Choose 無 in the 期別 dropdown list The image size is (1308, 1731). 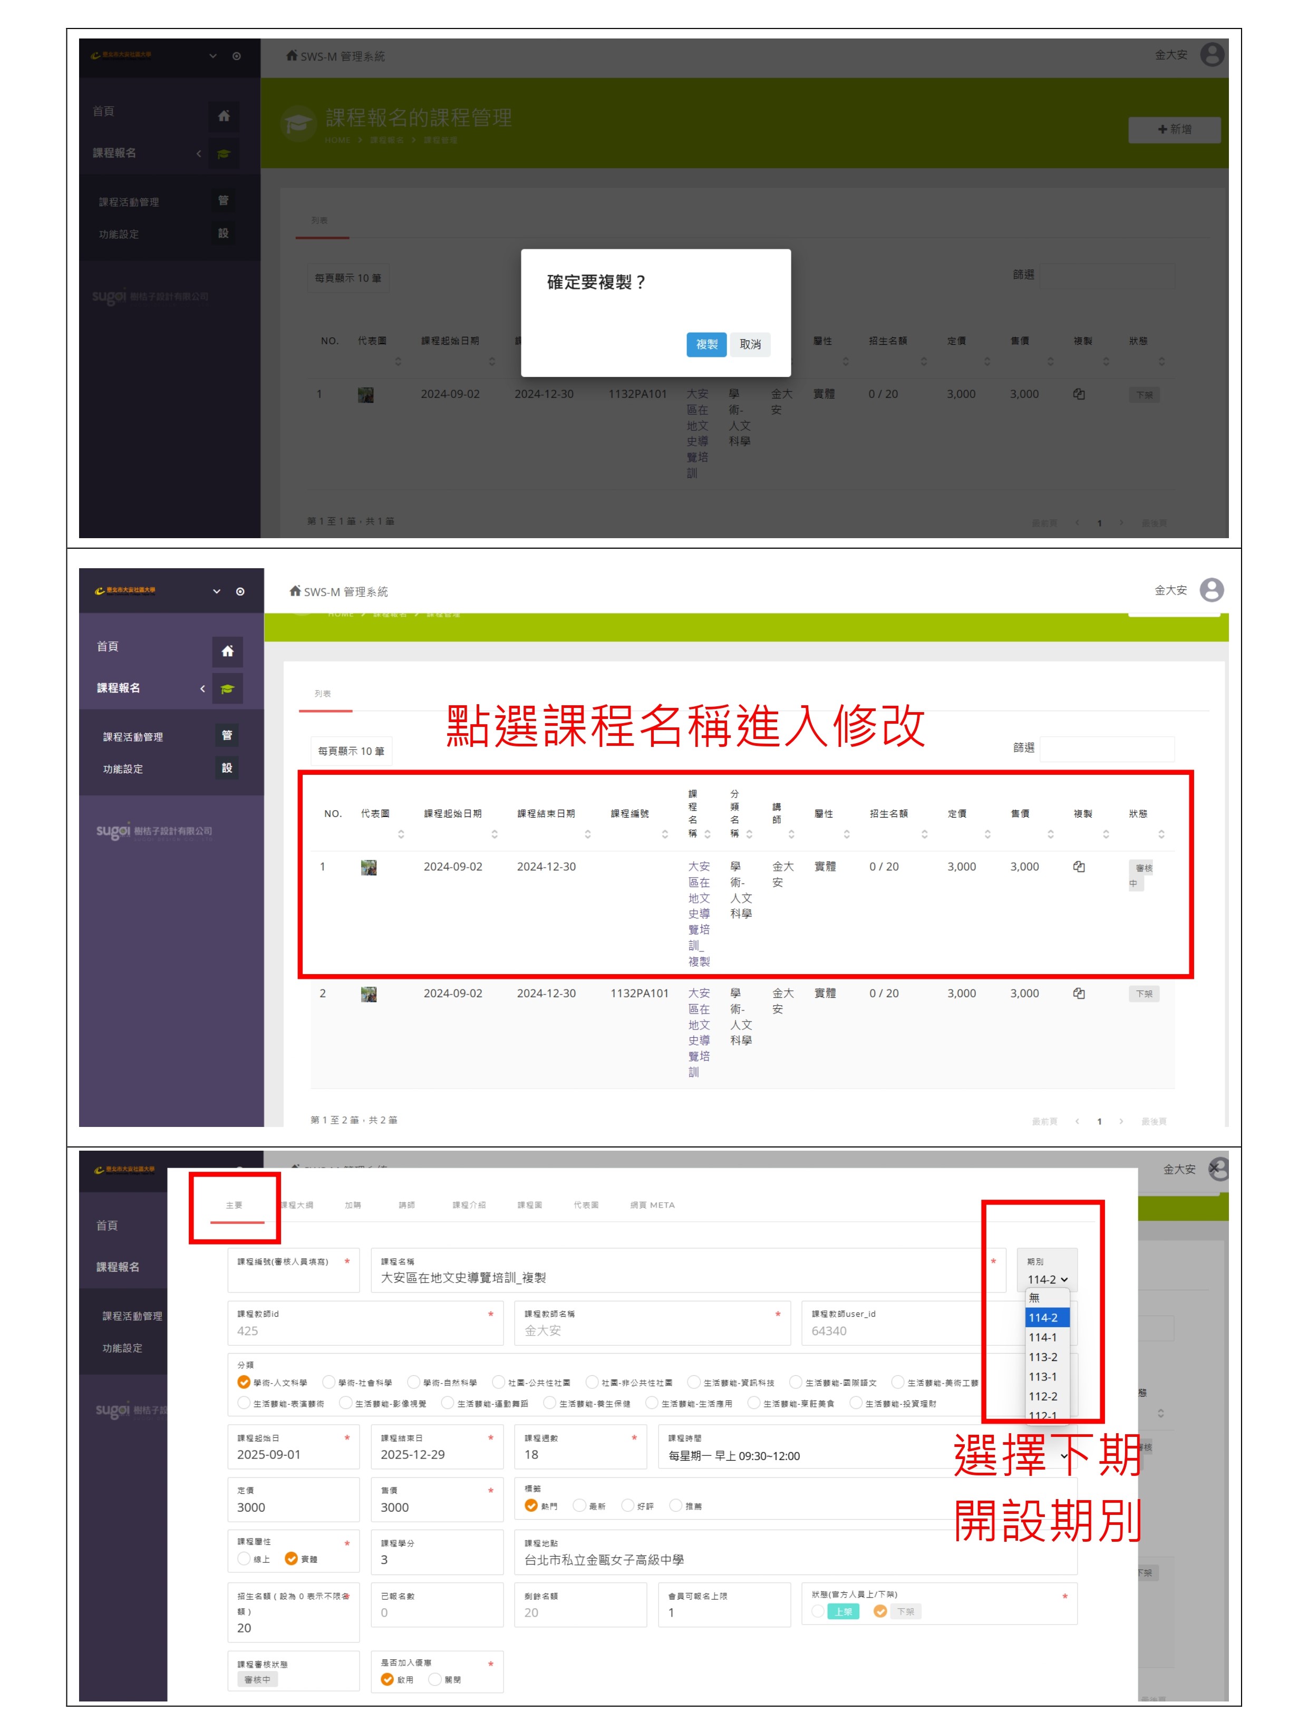tap(1048, 1298)
